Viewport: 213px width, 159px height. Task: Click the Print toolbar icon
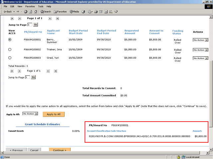[x=96, y=11]
